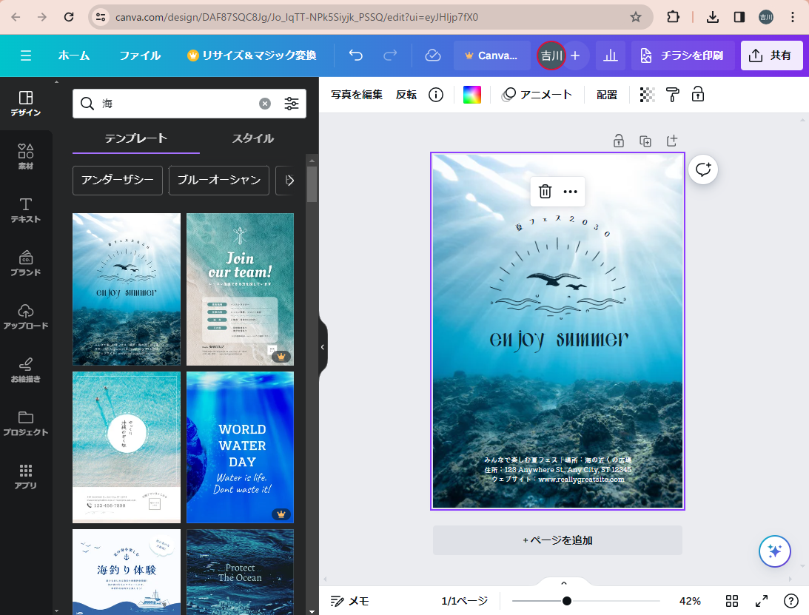809x615 pixels.
Task: Select the WORLD WATER DAY template thumbnail
Action: click(240, 447)
